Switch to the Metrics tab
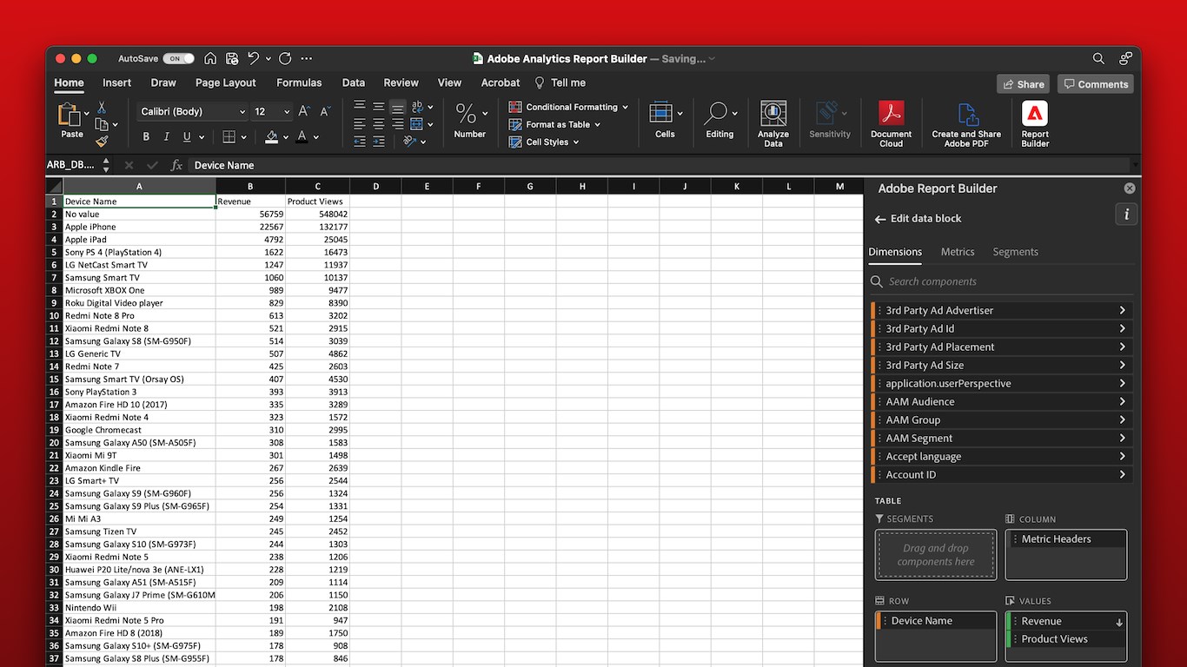 coord(957,252)
